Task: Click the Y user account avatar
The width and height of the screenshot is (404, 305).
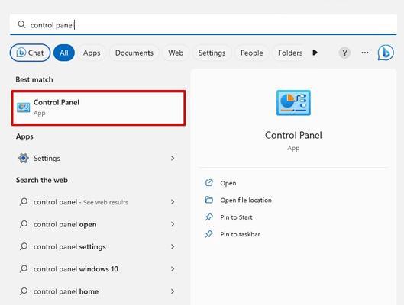Action: tap(344, 53)
